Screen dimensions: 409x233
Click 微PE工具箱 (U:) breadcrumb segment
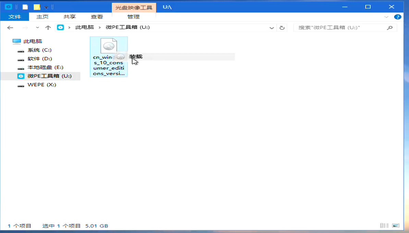128,27
